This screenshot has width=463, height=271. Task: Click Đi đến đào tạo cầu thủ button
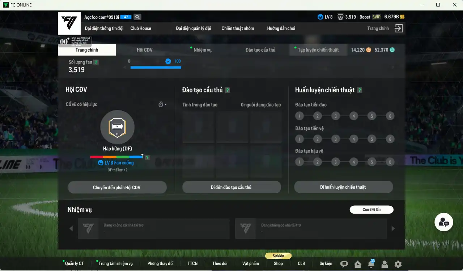tap(231, 187)
